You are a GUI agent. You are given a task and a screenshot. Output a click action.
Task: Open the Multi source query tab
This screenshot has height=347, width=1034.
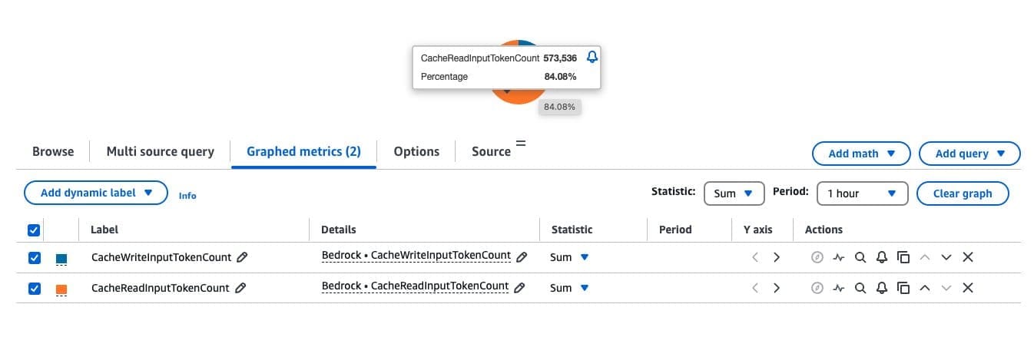(x=160, y=151)
